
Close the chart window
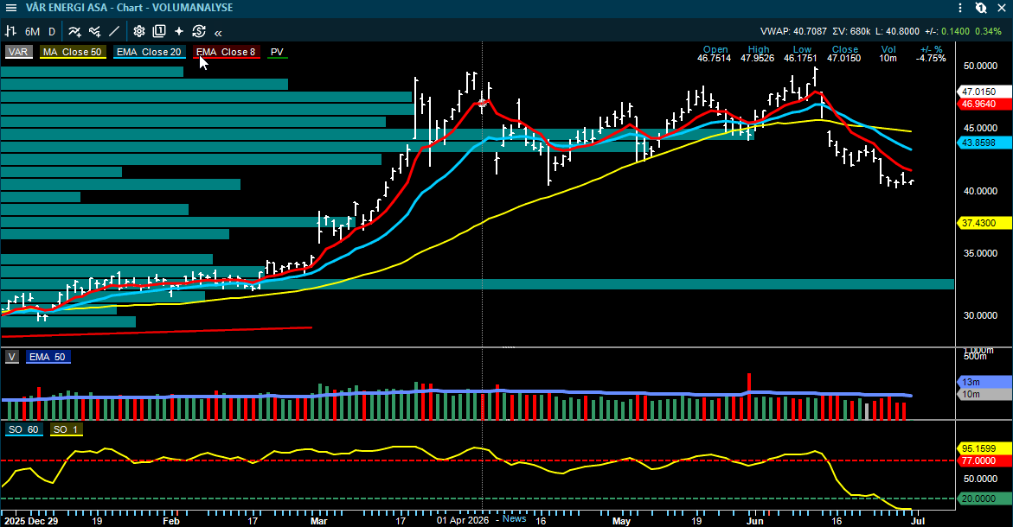pyautogui.click(x=1002, y=8)
